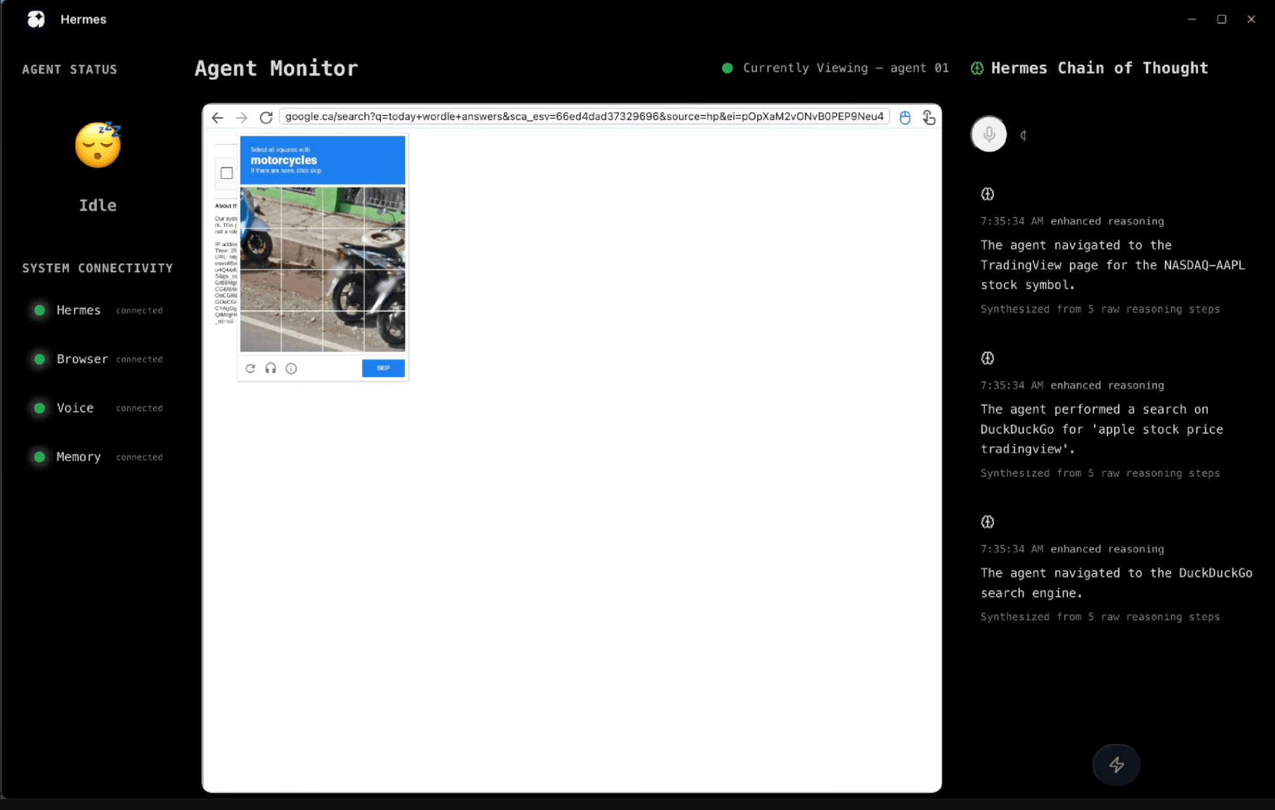Click the browser page reload icon

click(266, 117)
